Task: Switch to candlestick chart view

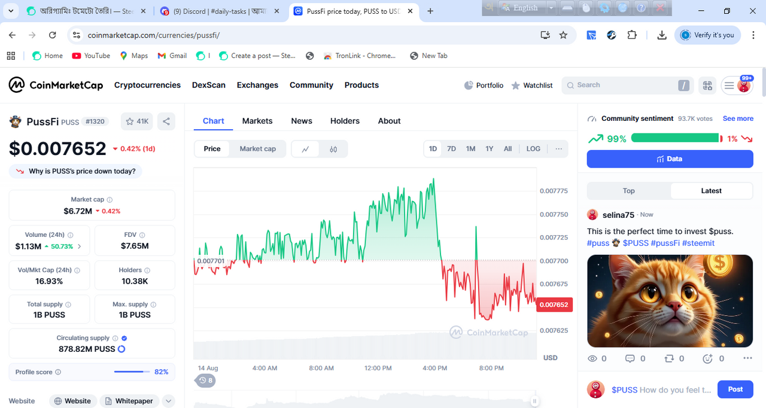Action: tap(333, 149)
